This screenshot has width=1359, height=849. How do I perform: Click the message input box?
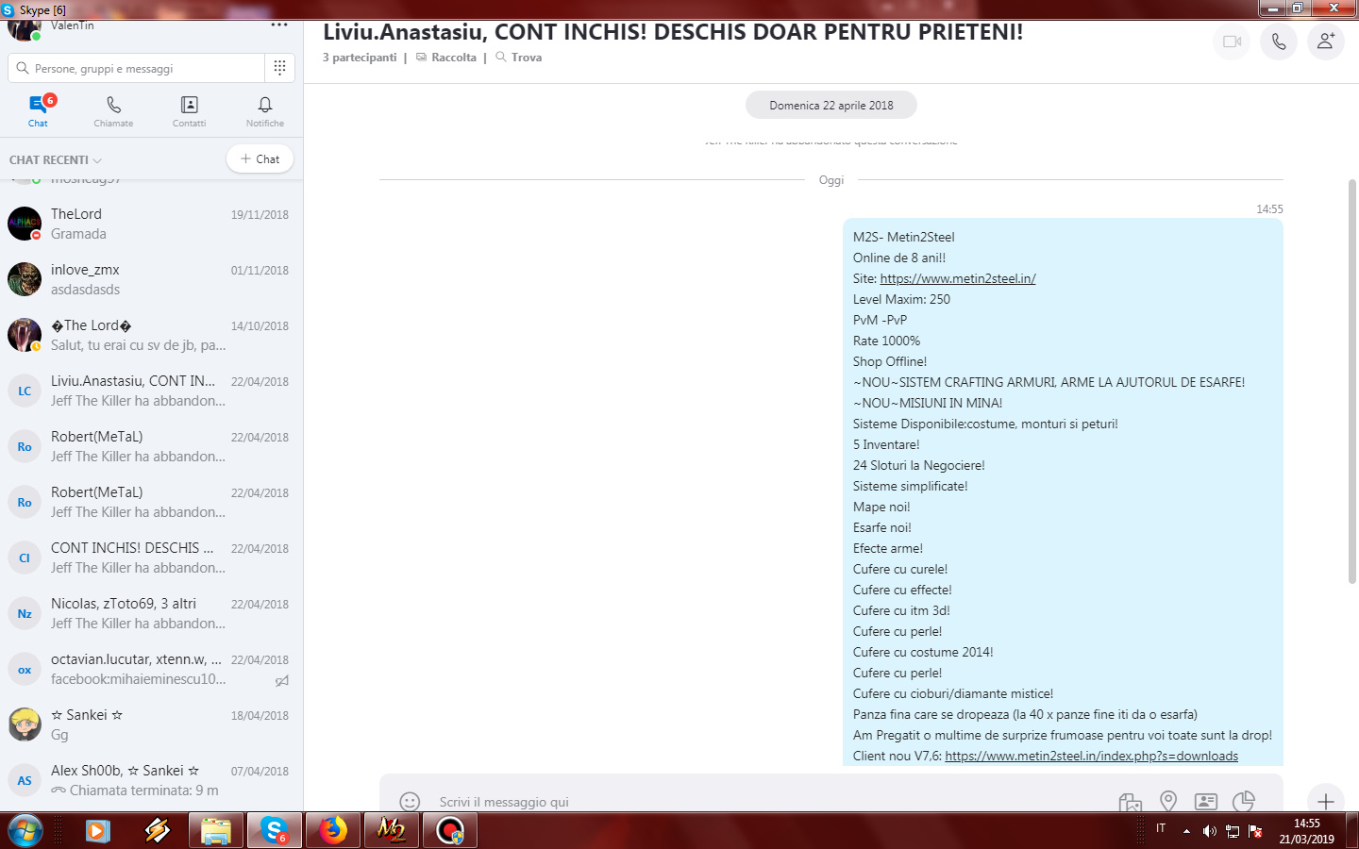click(x=769, y=802)
